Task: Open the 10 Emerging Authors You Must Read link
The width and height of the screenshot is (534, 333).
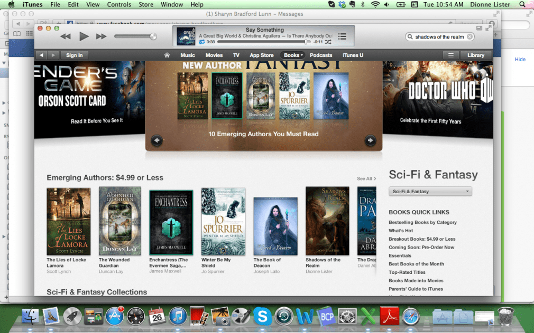Action: point(263,134)
